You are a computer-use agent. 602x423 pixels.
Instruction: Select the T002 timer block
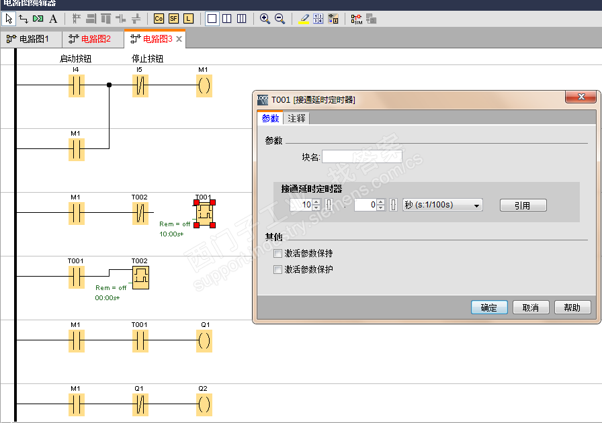pyautogui.click(x=140, y=277)
